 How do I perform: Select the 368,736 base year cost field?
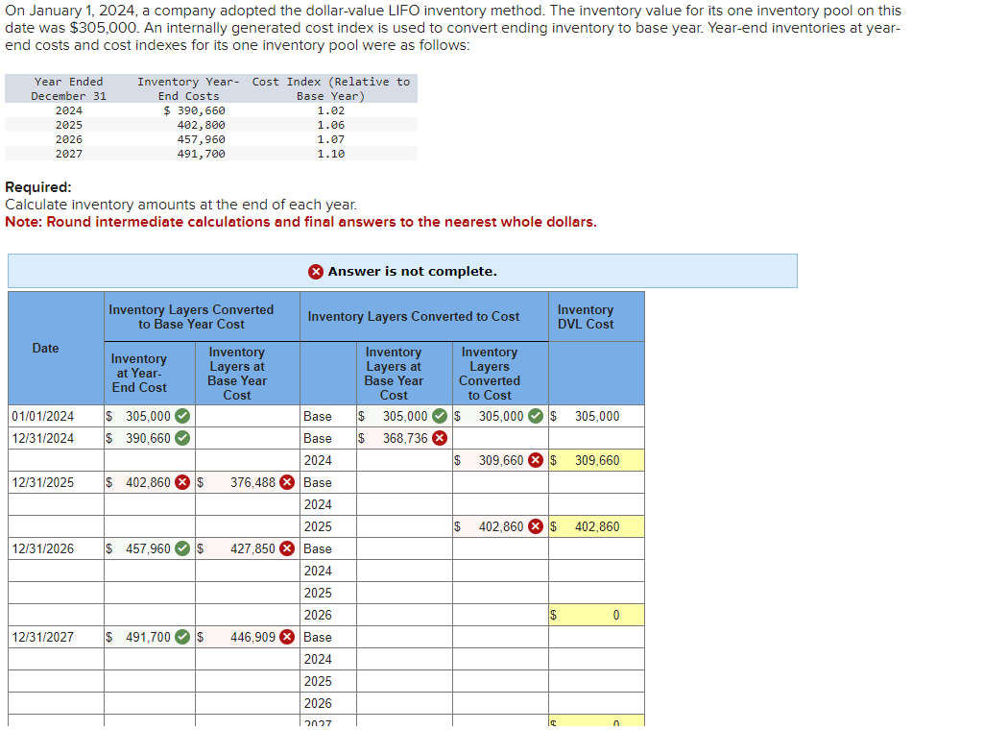[404, 438]
